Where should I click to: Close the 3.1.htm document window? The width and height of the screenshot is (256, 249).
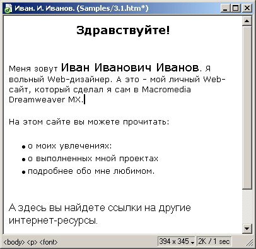[247, 8]
